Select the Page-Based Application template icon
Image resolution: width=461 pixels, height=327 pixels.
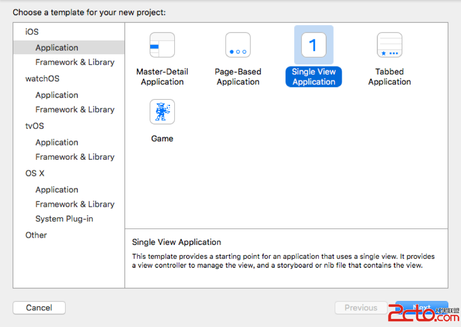point(238,45)
